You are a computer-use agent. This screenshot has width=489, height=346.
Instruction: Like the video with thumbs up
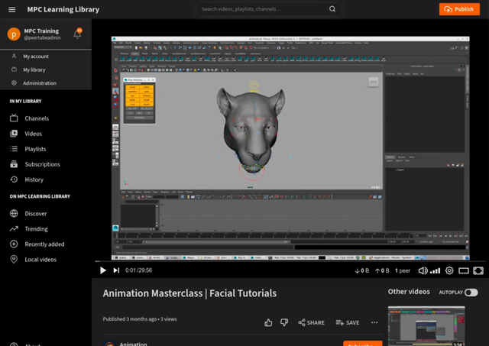[268, 322]
